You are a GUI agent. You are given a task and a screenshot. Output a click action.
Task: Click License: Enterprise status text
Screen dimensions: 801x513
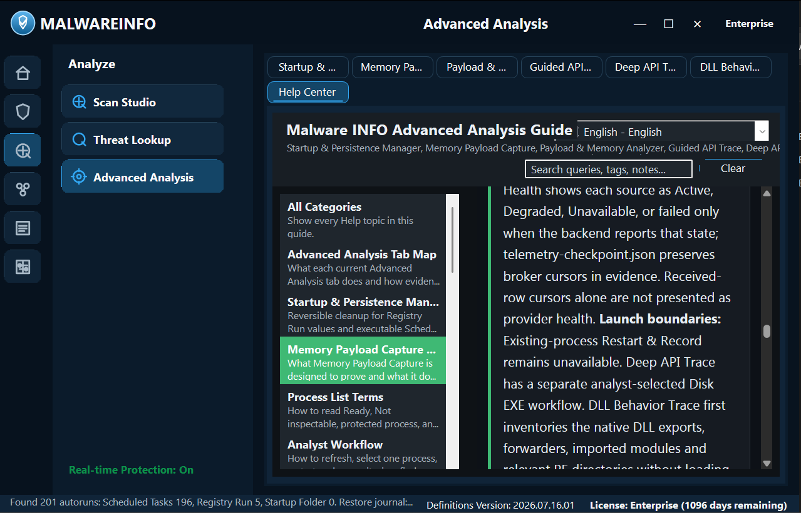(688, 505)
